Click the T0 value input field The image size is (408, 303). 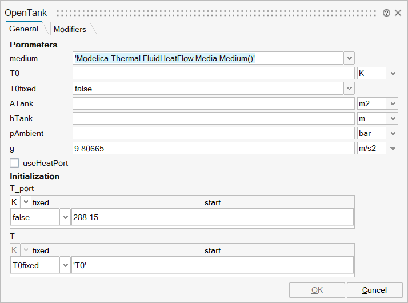pyautogui.click(x=213, y=74)
